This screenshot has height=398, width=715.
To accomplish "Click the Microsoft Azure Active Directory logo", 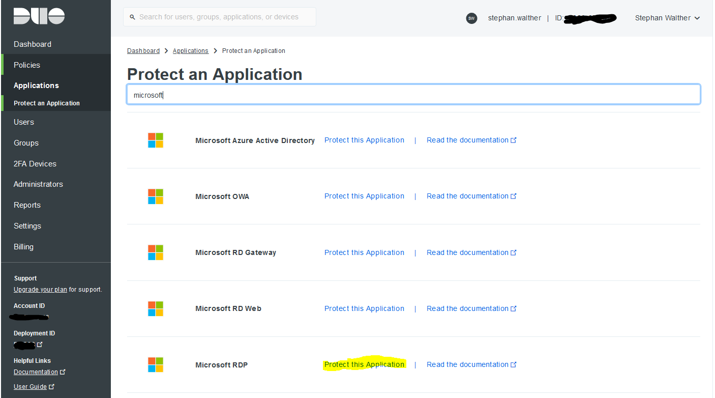I will (x=156, y=140).
